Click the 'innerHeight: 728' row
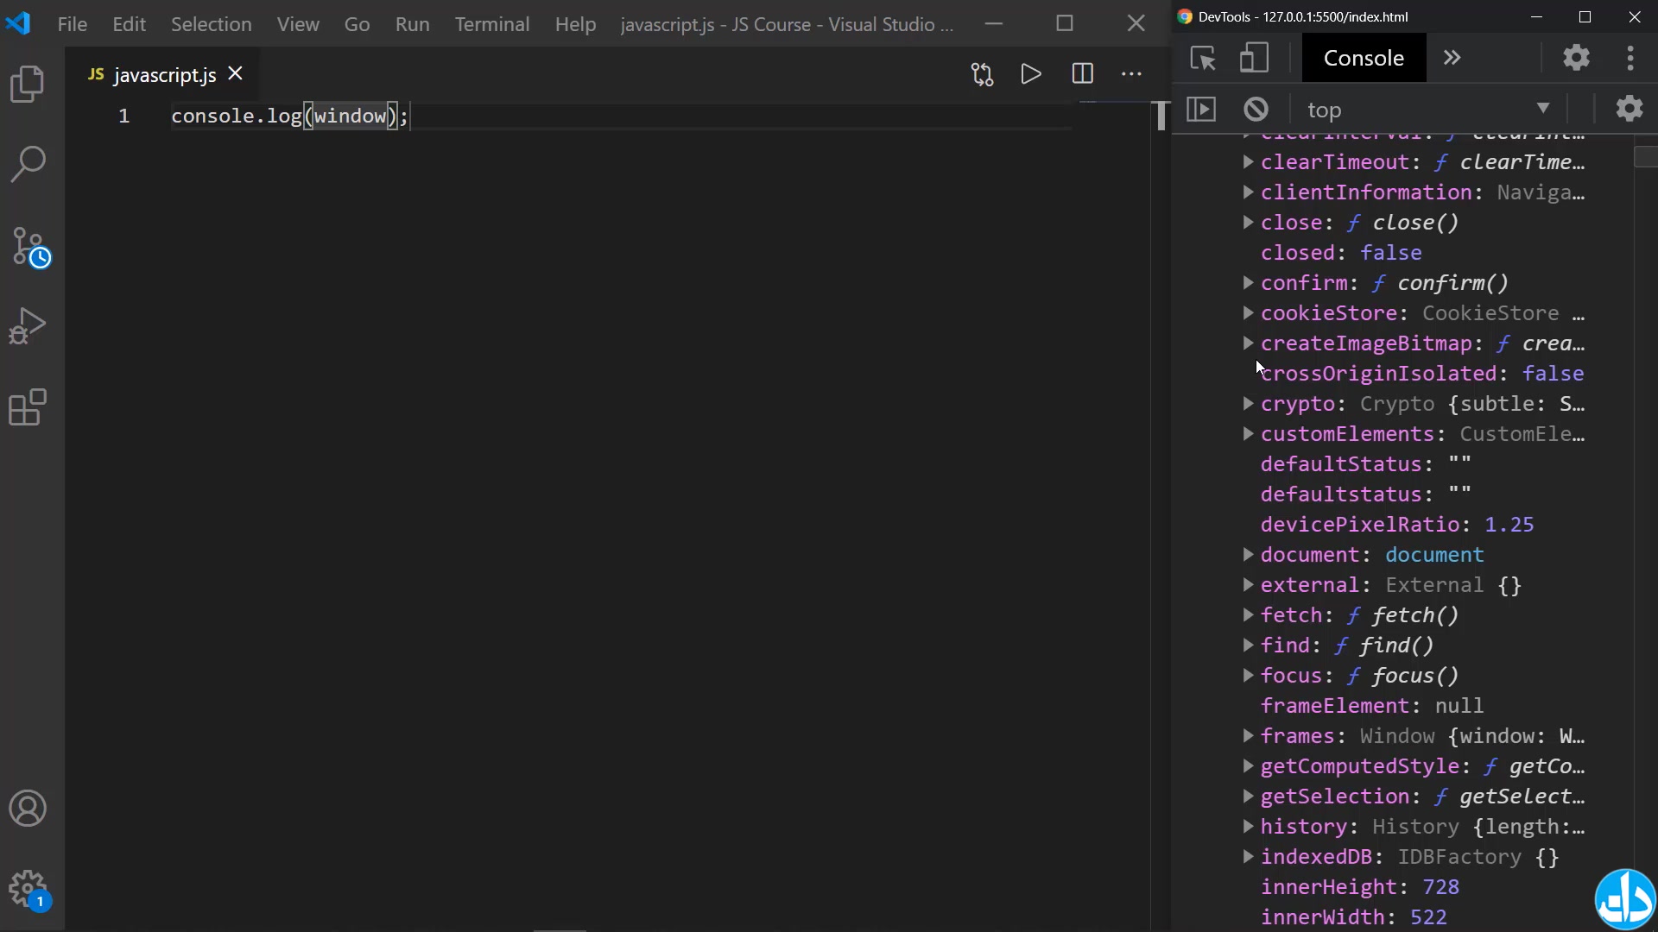 click(1360, 887)
